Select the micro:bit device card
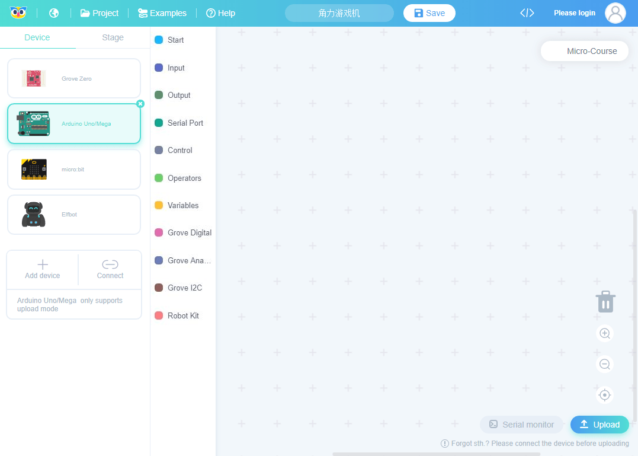The image size is (638, 456). click(x=74, y=170)
